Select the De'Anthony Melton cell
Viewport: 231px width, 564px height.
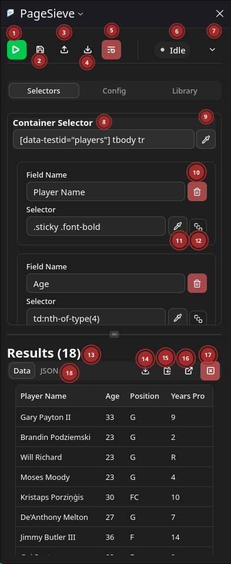tap(54, 517)
